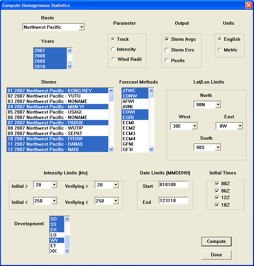Viewport: 254px width, 266px height.
Task: Select storm 05 USAGI
Action: pos(58,112)
